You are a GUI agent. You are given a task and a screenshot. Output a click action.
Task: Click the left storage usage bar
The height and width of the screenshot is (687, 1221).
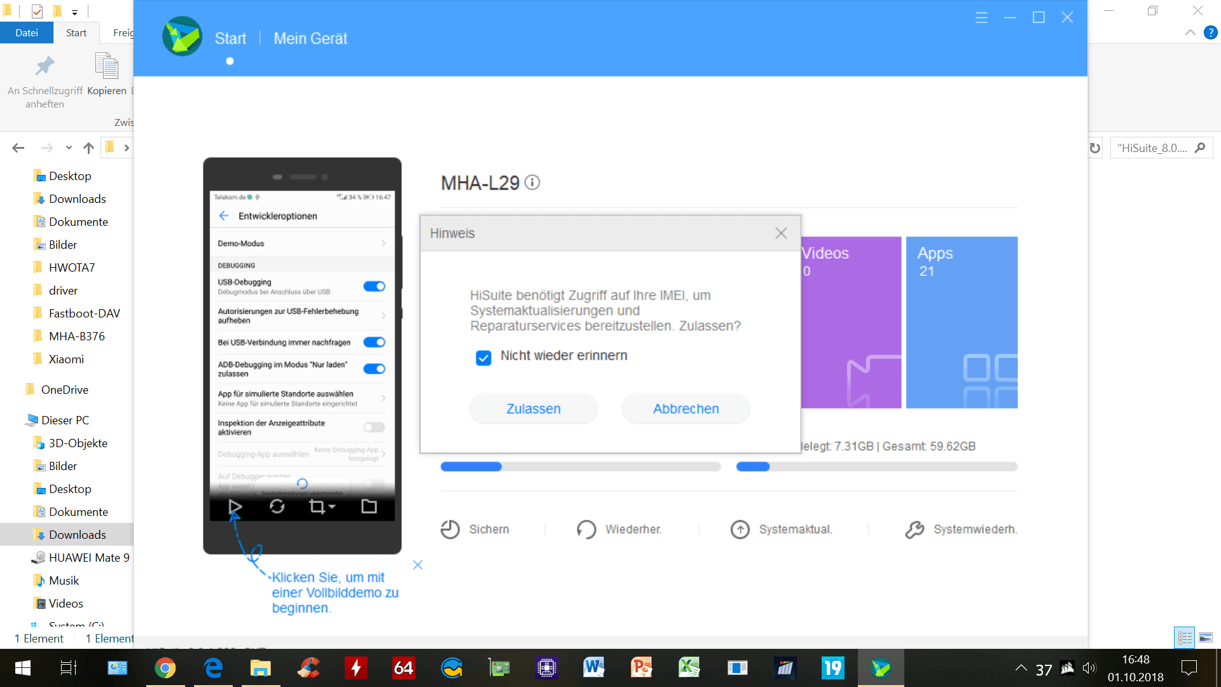tap(581, 466)
